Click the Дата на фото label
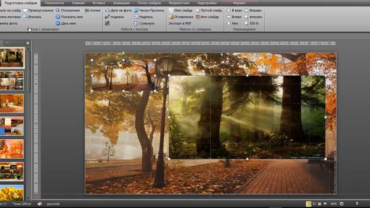 (121, 10)
